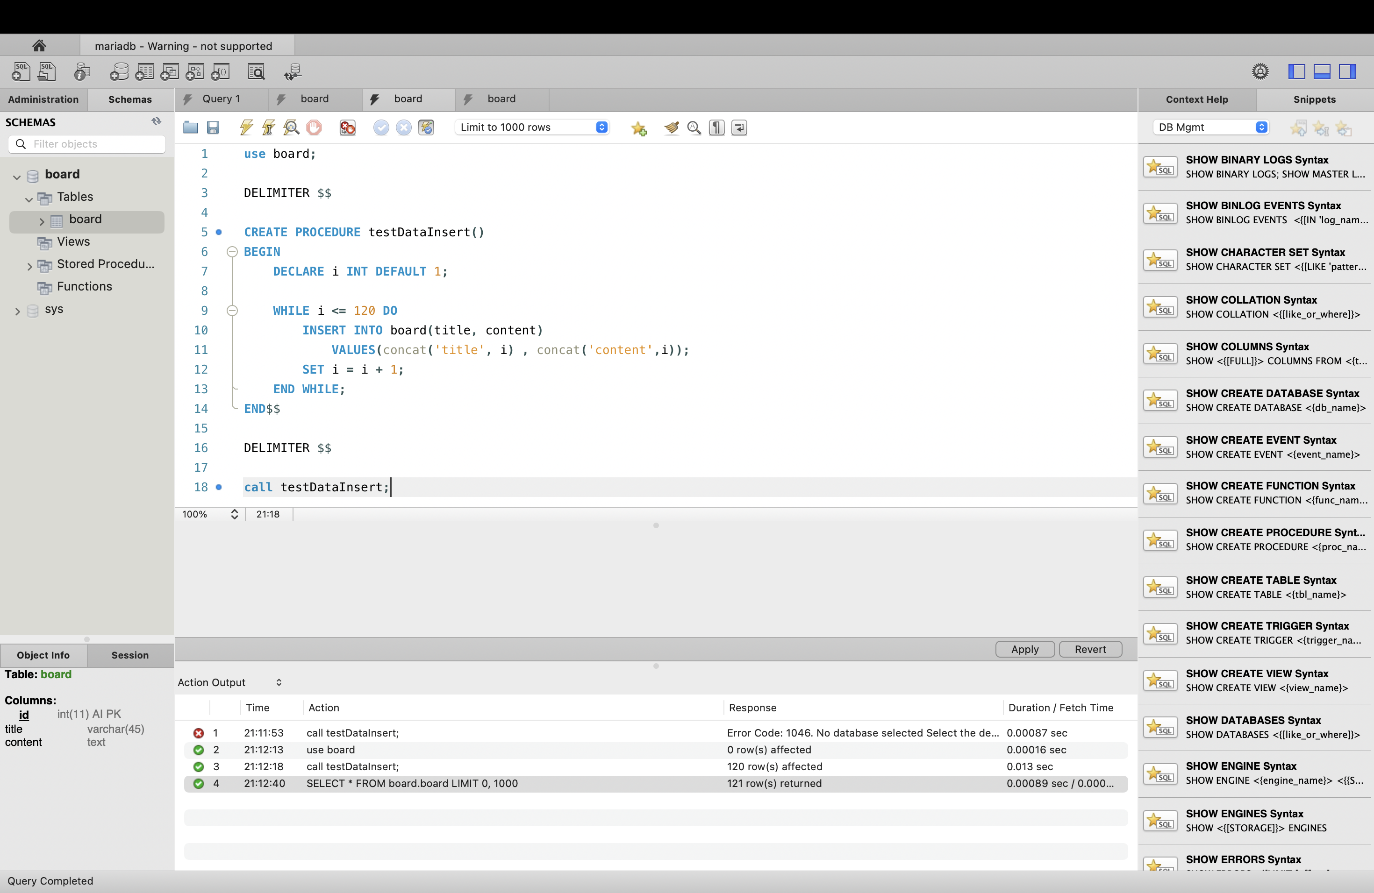This screenshot has width=1374, height=893.
Task: Toggle the autocommit mode button
Action: [426, 128]
